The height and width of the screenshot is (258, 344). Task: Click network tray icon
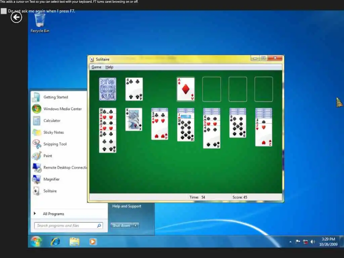click(x=305, y=242)
